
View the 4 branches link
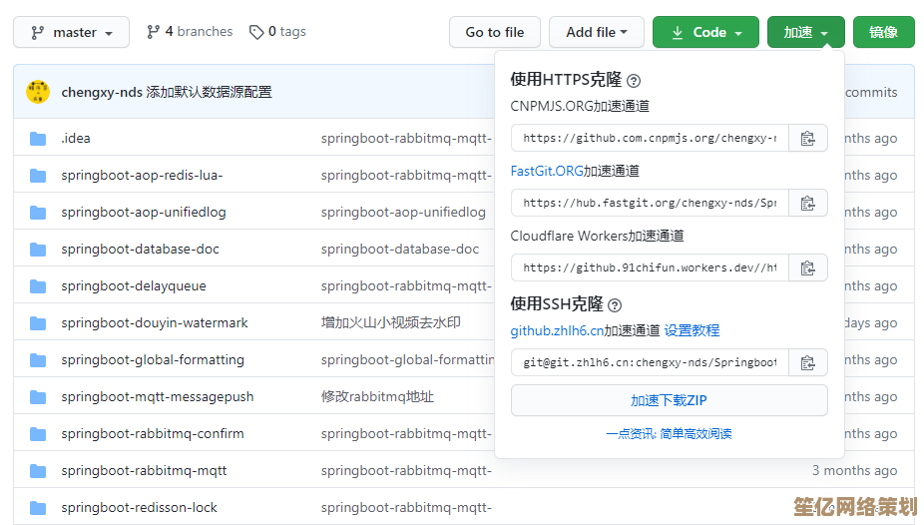(x=190, y=32)
